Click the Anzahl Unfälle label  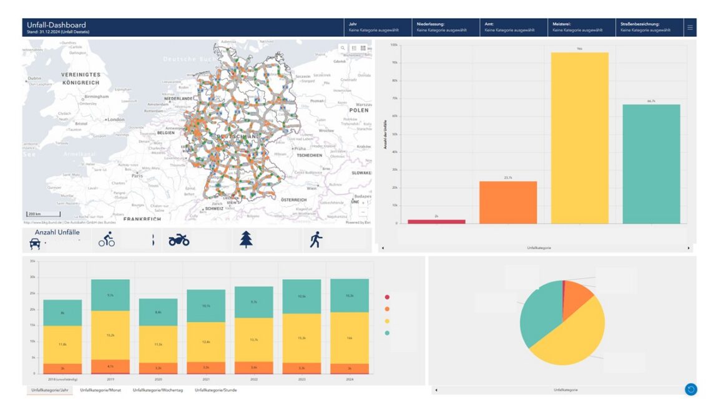pos(57,232)
